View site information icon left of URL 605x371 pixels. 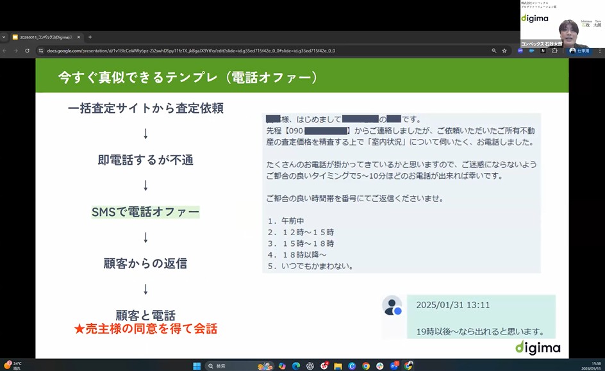pyautogui.click(x=40, y=51)
